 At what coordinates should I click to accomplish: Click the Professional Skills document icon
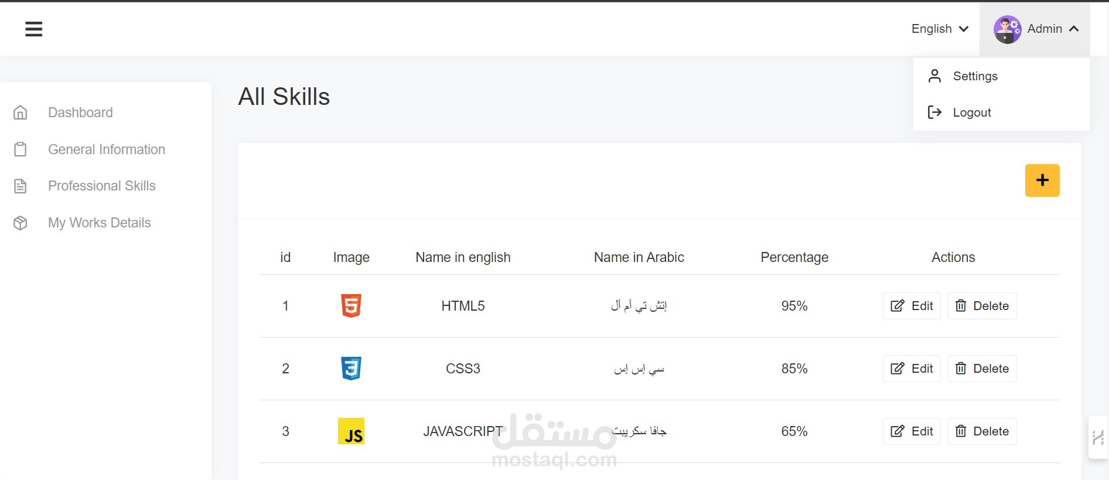pyautogui.click(x=21, y=186)
